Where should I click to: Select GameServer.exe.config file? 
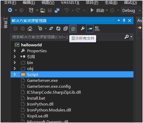pyautogui.click(x=49, y=86)
